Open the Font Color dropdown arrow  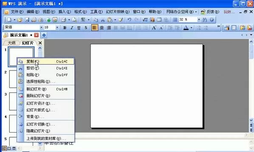coord(191,28)
